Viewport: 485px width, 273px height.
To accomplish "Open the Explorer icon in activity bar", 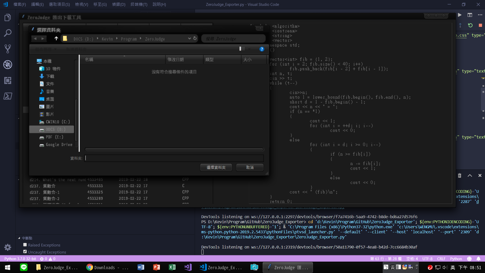I will [8, 18].
